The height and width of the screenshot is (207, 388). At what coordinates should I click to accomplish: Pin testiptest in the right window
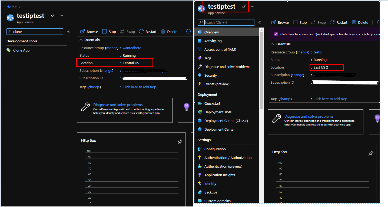[x=244, y=6]
